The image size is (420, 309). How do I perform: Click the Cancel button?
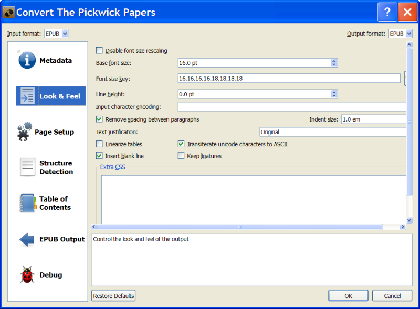pyautogui.click(x=392, y=296)
